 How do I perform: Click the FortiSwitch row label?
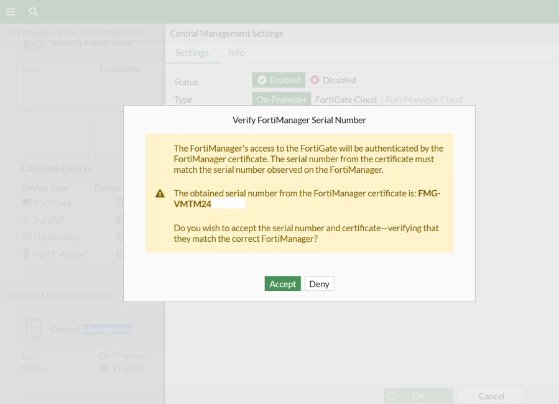click(x=56, y=237)
